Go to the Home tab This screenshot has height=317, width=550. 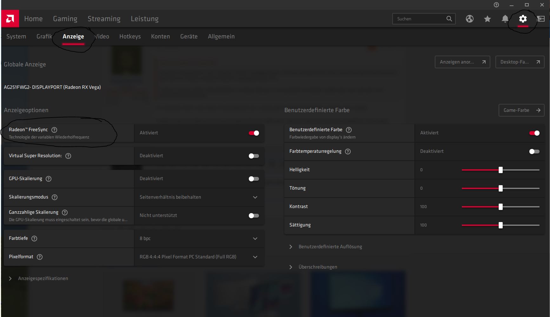click(33, 19)
